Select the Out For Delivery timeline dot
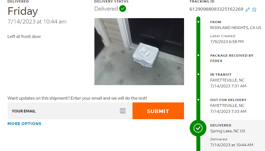The image size is (265, 151). [198, 100]
